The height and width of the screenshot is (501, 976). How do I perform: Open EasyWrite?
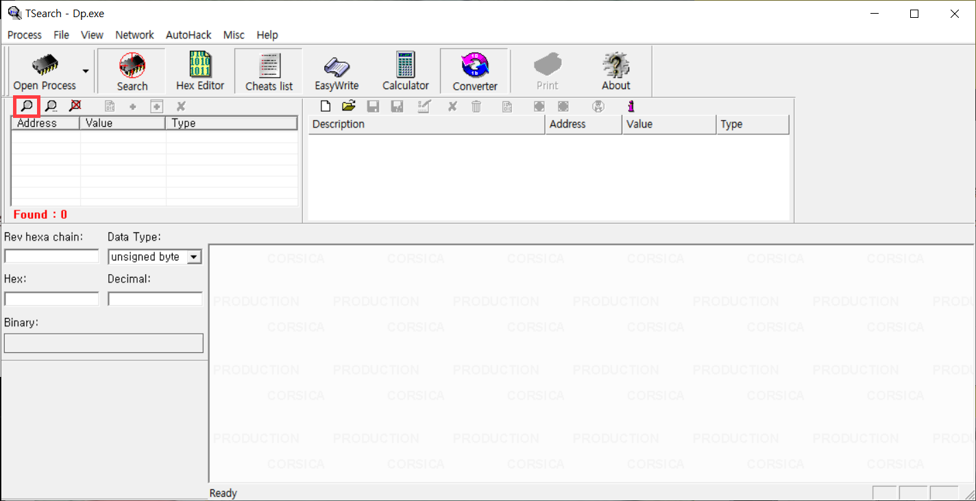point(337,71)
